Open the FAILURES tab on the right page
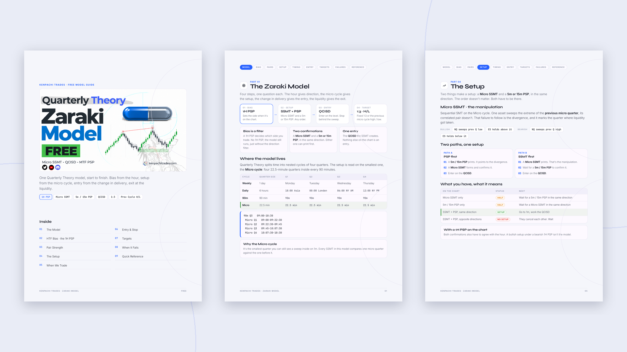This screenshot has height=352, width=627. 541,67
